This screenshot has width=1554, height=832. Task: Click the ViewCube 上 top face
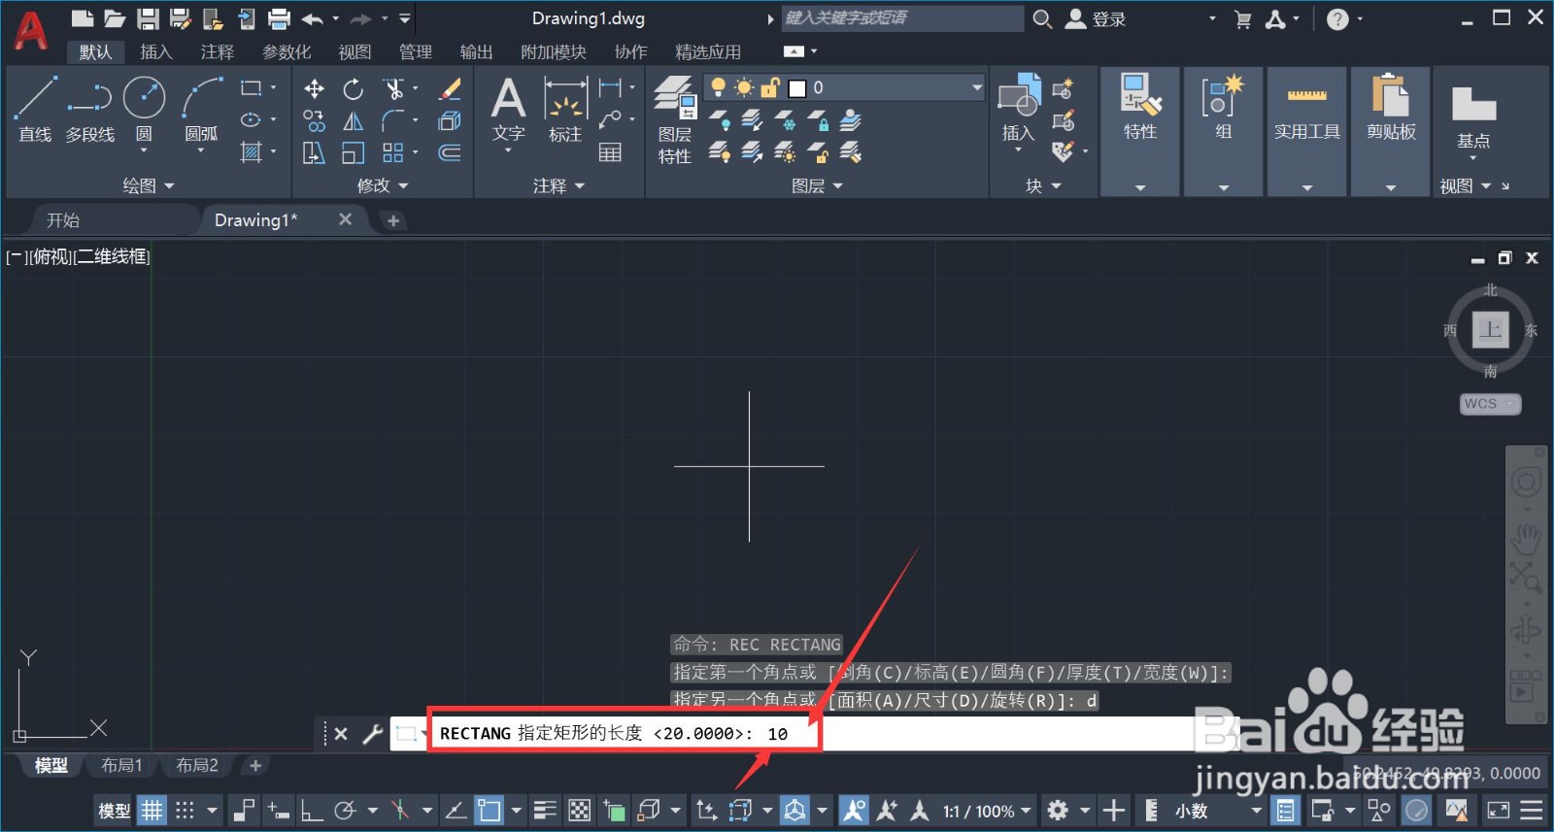(1491, 330)
